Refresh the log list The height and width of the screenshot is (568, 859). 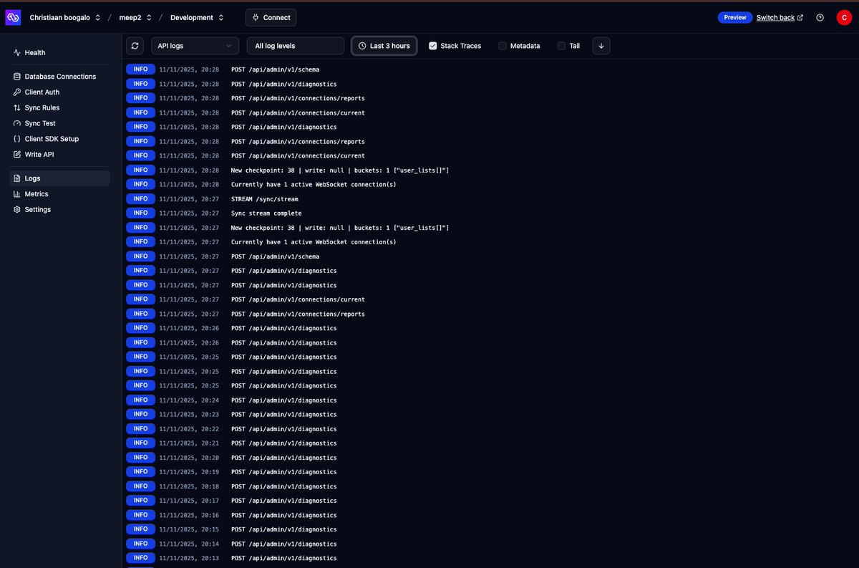tap(135, 45)
